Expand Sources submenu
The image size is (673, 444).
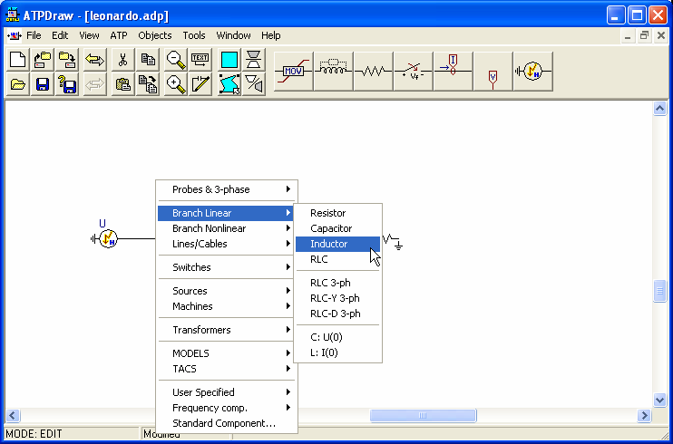[x=226, y=291]
